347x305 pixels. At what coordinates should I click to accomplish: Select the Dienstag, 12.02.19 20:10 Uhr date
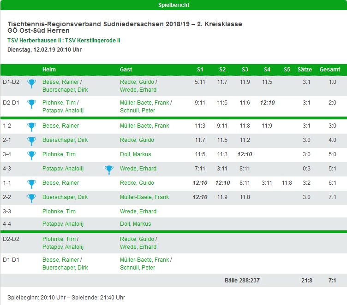click(x=44, y=50)
